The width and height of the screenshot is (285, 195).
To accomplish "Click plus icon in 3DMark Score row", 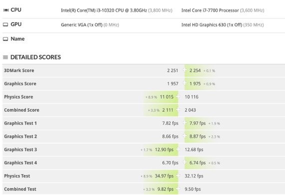I will coord(185,70).
